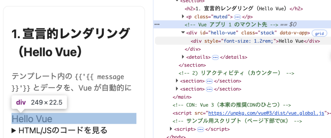331x138 pixels.
Task: Select the サンプル用スクリプト comment row
Action: point(238,121)
